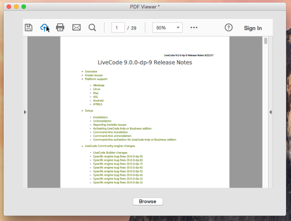
Task: Open the Overview link
Action: tap(91, 72)
